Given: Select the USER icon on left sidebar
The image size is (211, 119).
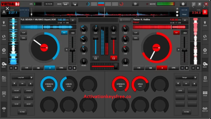Looking at the screenshot, I should pos(4,51).
